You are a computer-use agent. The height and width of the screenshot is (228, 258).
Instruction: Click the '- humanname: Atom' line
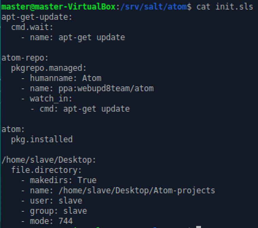[61, 78]
